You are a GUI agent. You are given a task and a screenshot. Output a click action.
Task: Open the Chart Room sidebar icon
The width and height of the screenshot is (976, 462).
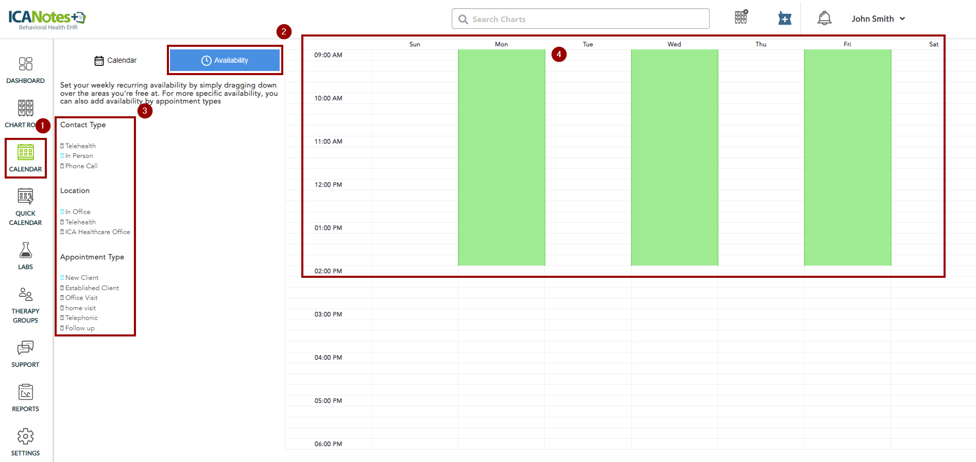[x=25, y=113]
